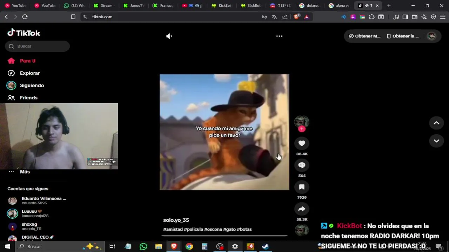The image size is (449, 252).
Task: Open the Leo AI sparkle icon
Action: [x=424, y=17]
